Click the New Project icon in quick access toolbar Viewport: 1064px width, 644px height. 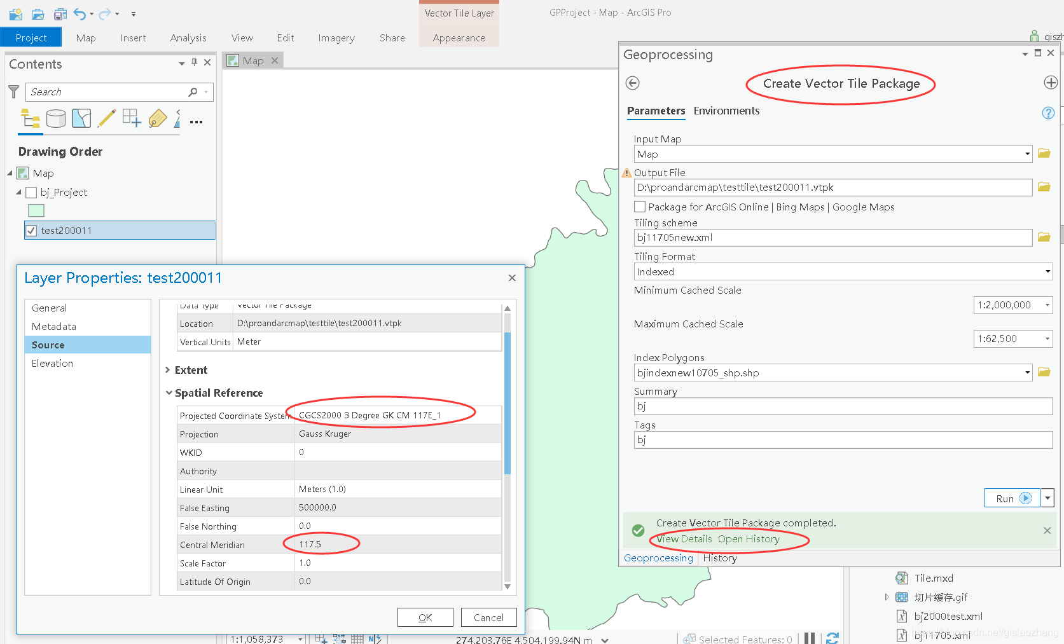(16, 13)
